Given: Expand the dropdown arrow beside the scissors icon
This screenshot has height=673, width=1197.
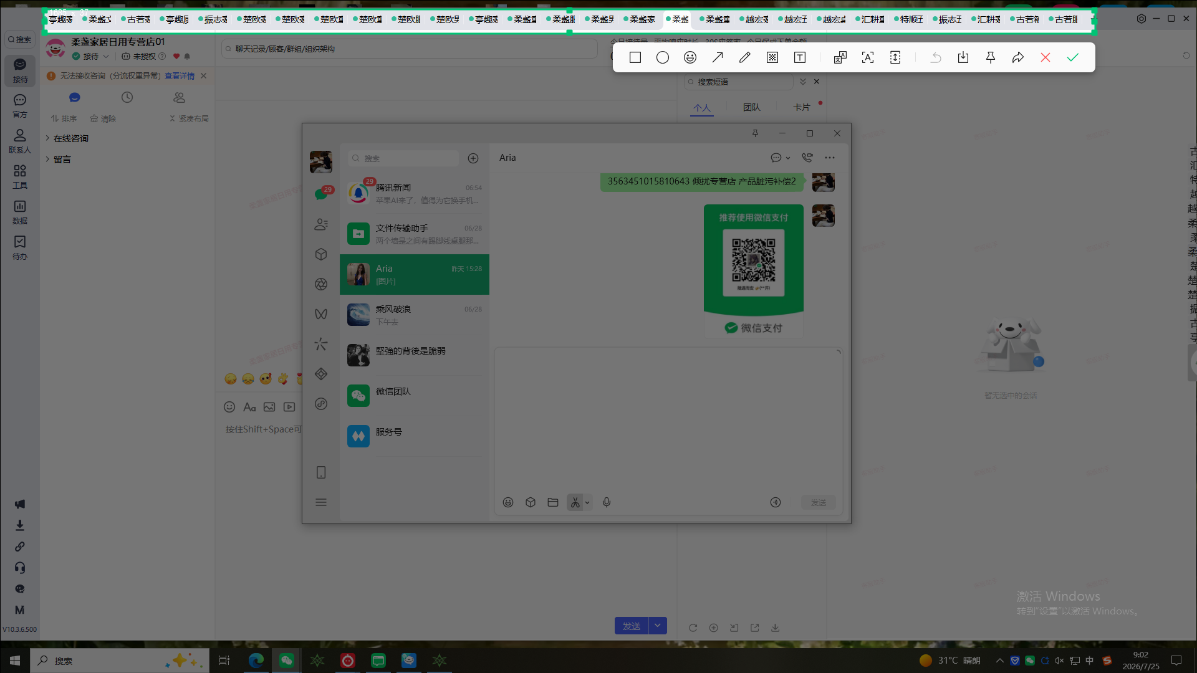Looking at the screenshot, I should [x=587, y=503].
